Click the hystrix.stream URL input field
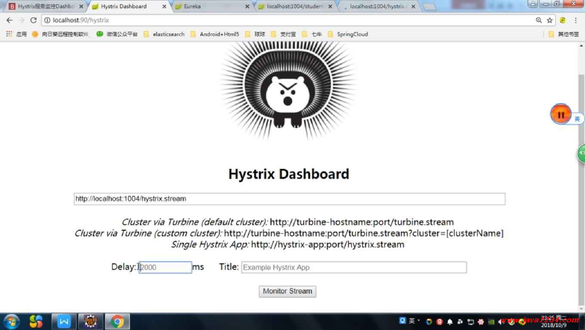 (289, 199)
